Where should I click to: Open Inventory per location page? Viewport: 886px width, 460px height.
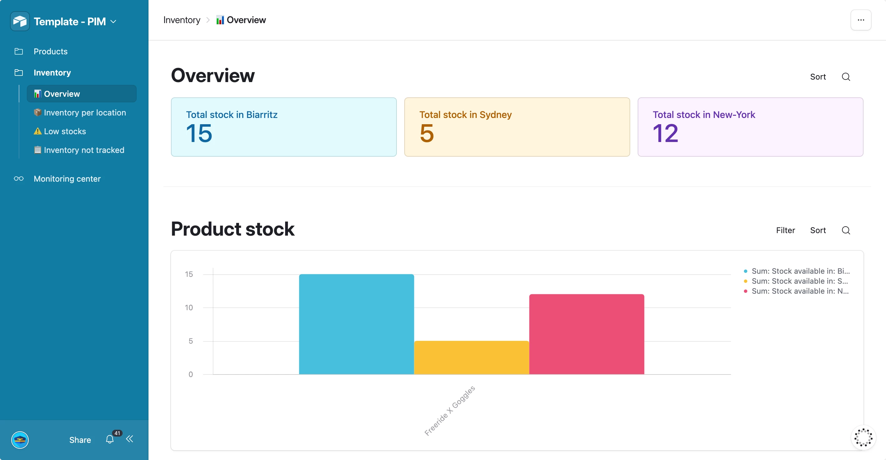[85, 113]
